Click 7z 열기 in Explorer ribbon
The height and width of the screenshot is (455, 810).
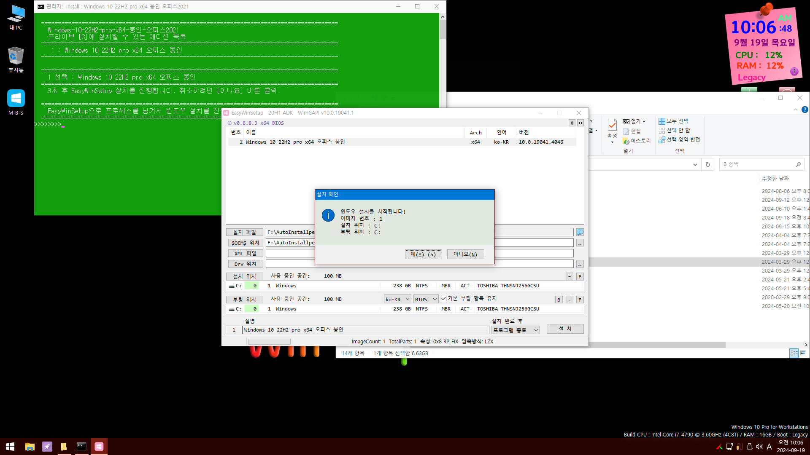point(634,121)
